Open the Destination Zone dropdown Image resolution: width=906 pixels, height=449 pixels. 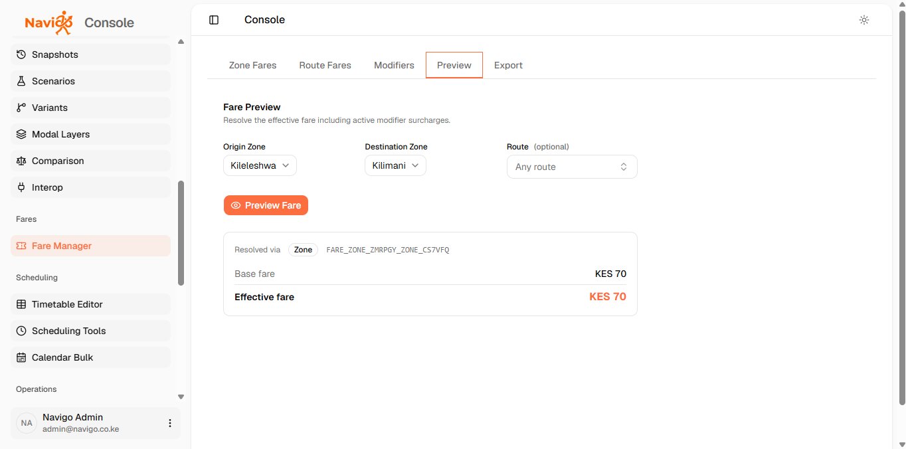point(395,165)
